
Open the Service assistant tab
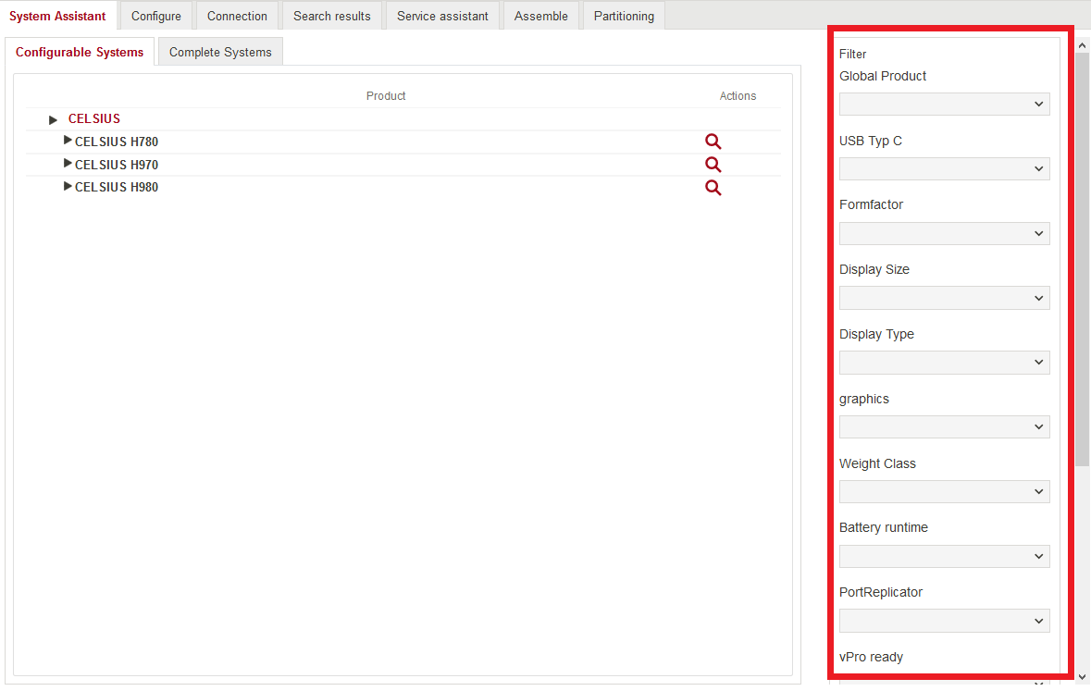(442, 16)
